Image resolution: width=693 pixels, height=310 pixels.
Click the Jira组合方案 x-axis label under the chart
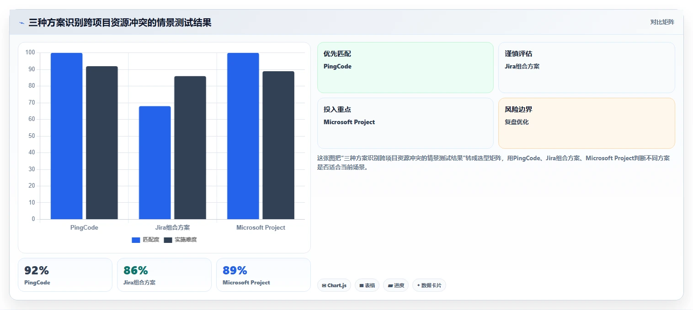pos(172,227)
